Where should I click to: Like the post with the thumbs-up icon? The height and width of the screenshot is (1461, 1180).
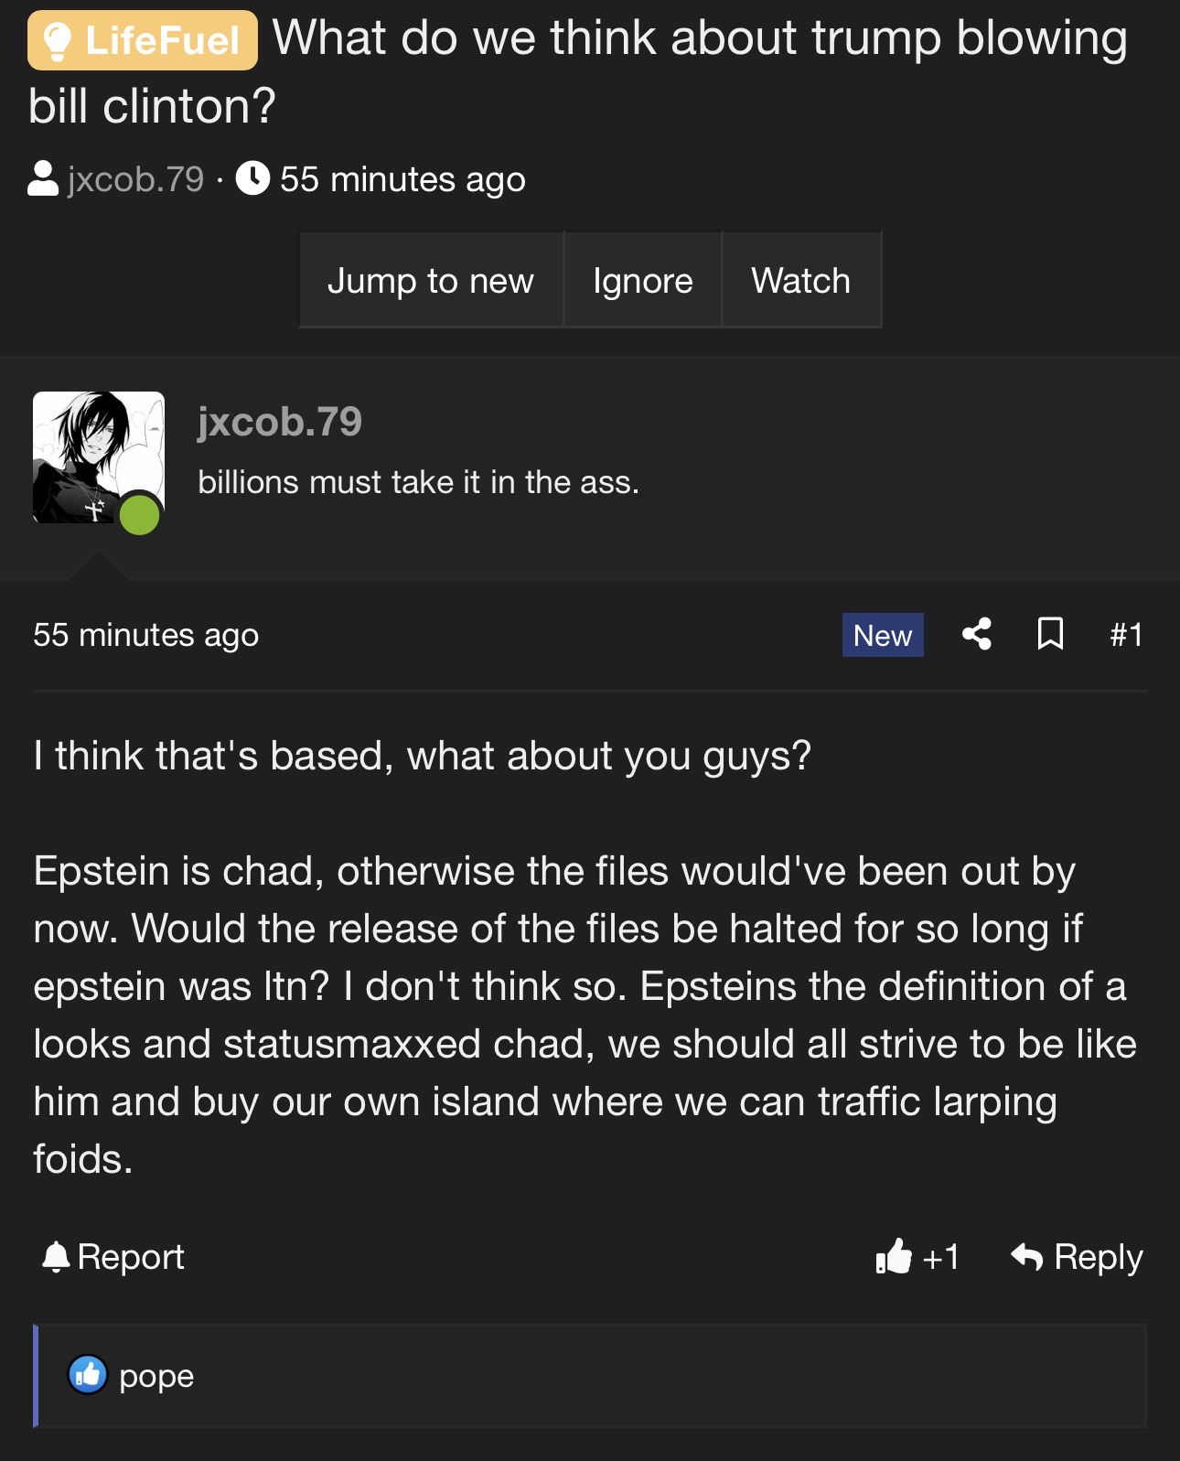pyautogui.click(x=894, y=1256)
